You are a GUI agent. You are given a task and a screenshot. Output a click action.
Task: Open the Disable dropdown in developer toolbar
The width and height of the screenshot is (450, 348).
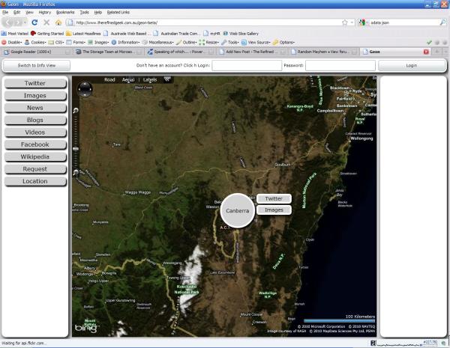12,43
